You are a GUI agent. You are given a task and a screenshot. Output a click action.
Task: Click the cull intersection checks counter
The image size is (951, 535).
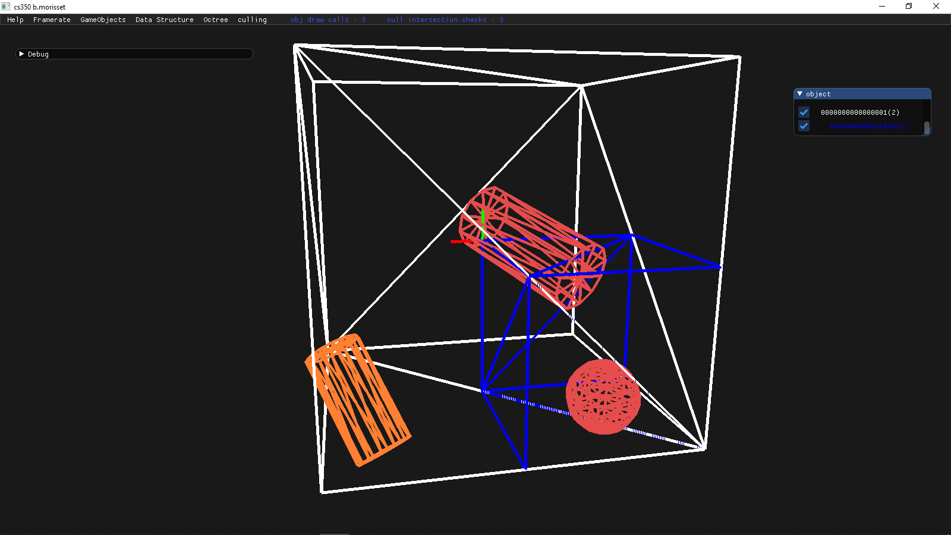click(445, 20)
